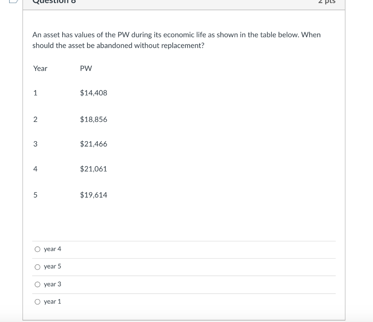Pick the 'year 3' radio button
The image size is (373, 322).
coord(37,285)
